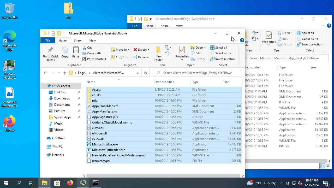Click Name column header

coord(119,82)
